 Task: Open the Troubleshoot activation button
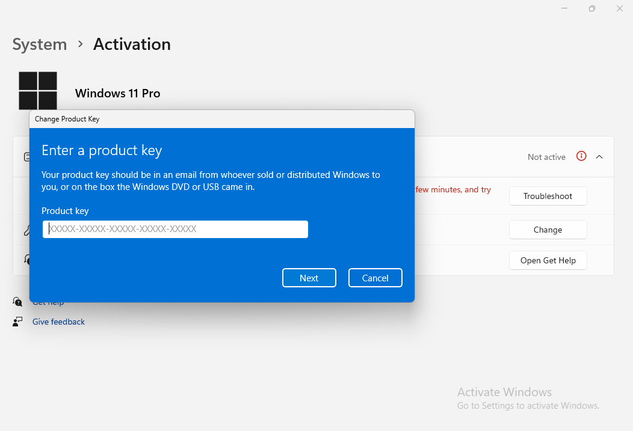(x=548, y=196)
